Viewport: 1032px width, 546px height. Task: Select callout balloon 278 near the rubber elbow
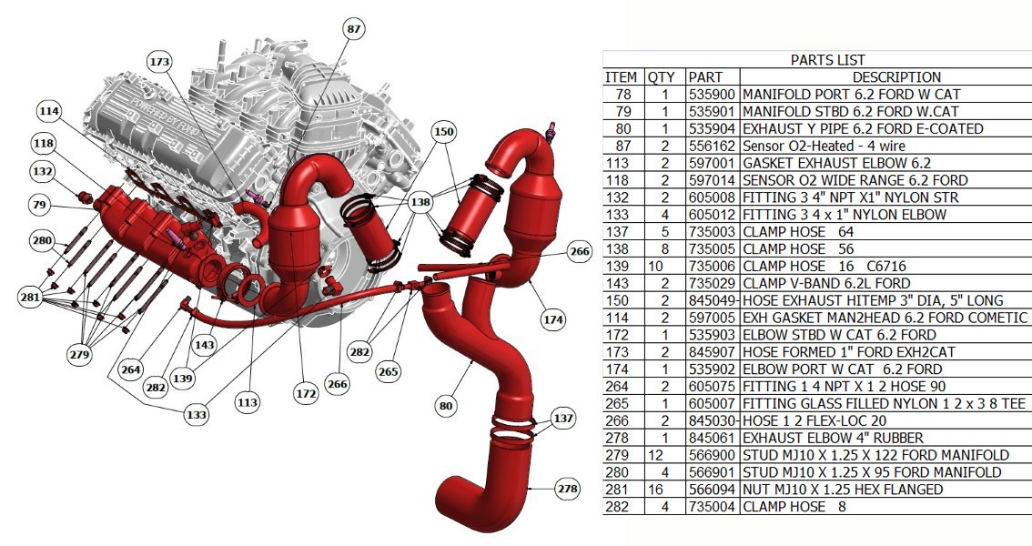567,488
